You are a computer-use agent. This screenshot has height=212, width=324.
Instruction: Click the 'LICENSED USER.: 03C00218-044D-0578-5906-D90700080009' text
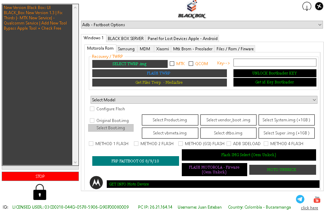tap(71, 207)
